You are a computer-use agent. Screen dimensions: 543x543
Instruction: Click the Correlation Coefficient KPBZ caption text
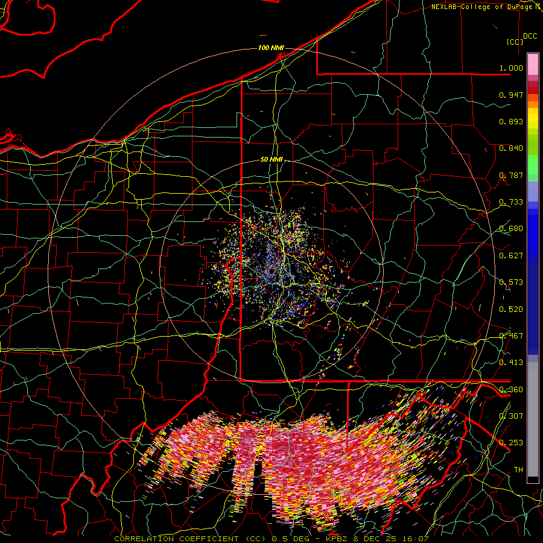[x=271, y=539]
